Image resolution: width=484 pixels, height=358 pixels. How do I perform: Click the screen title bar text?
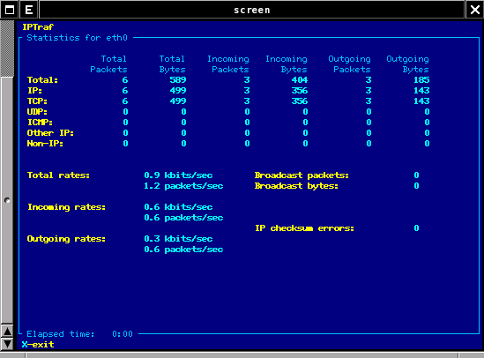(252, 11)
